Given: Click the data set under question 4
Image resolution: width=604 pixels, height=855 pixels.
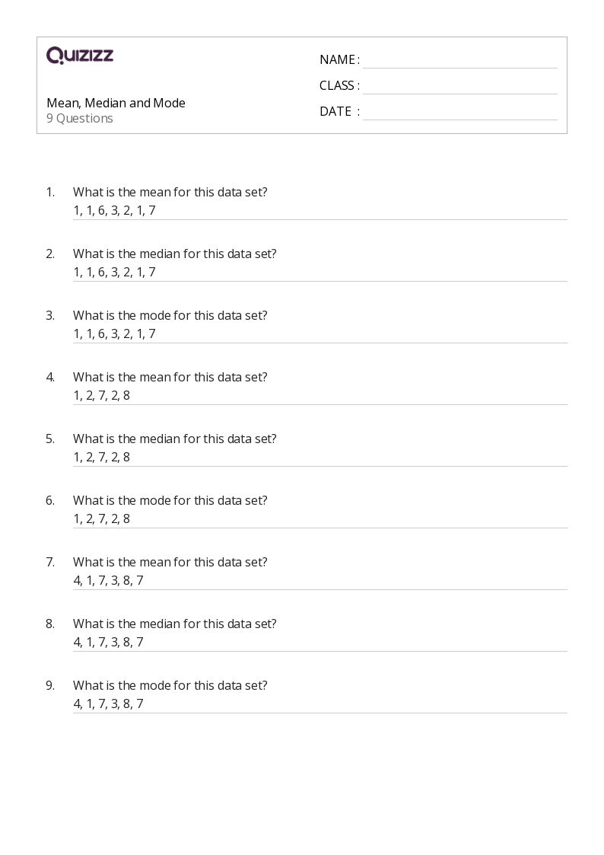Looking at the screenshot, I should point(101,395).
